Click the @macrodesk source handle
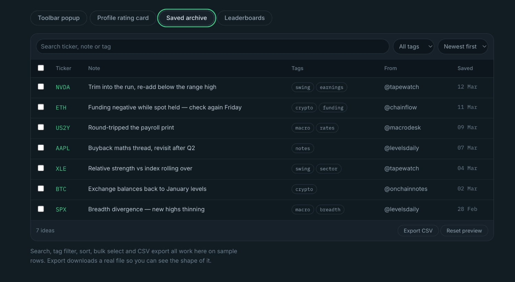Image resolution: width=515 pixels, height=282 pixels. coord(403,128)
